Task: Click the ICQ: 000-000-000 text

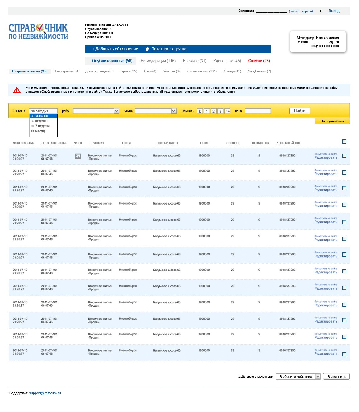Action: tap(325, 46)
